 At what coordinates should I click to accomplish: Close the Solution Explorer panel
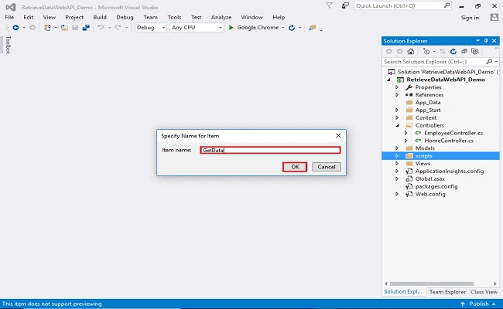tap(494, 41)
